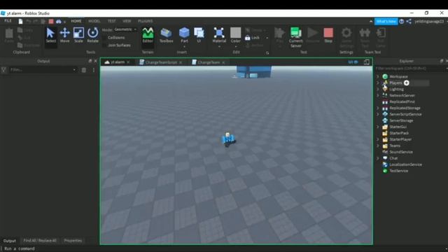
Task: Open the Color dropdown arrow
Action: pyautogui.click(x=236, y=46)
